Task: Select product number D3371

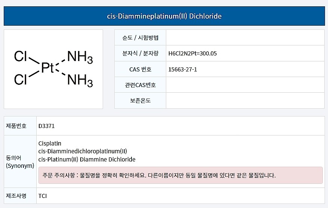Action: click(46, 126)
